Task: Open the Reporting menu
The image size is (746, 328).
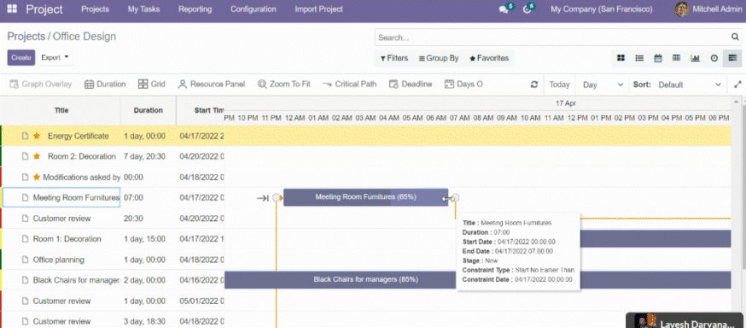Action: (x=195, y=9)
